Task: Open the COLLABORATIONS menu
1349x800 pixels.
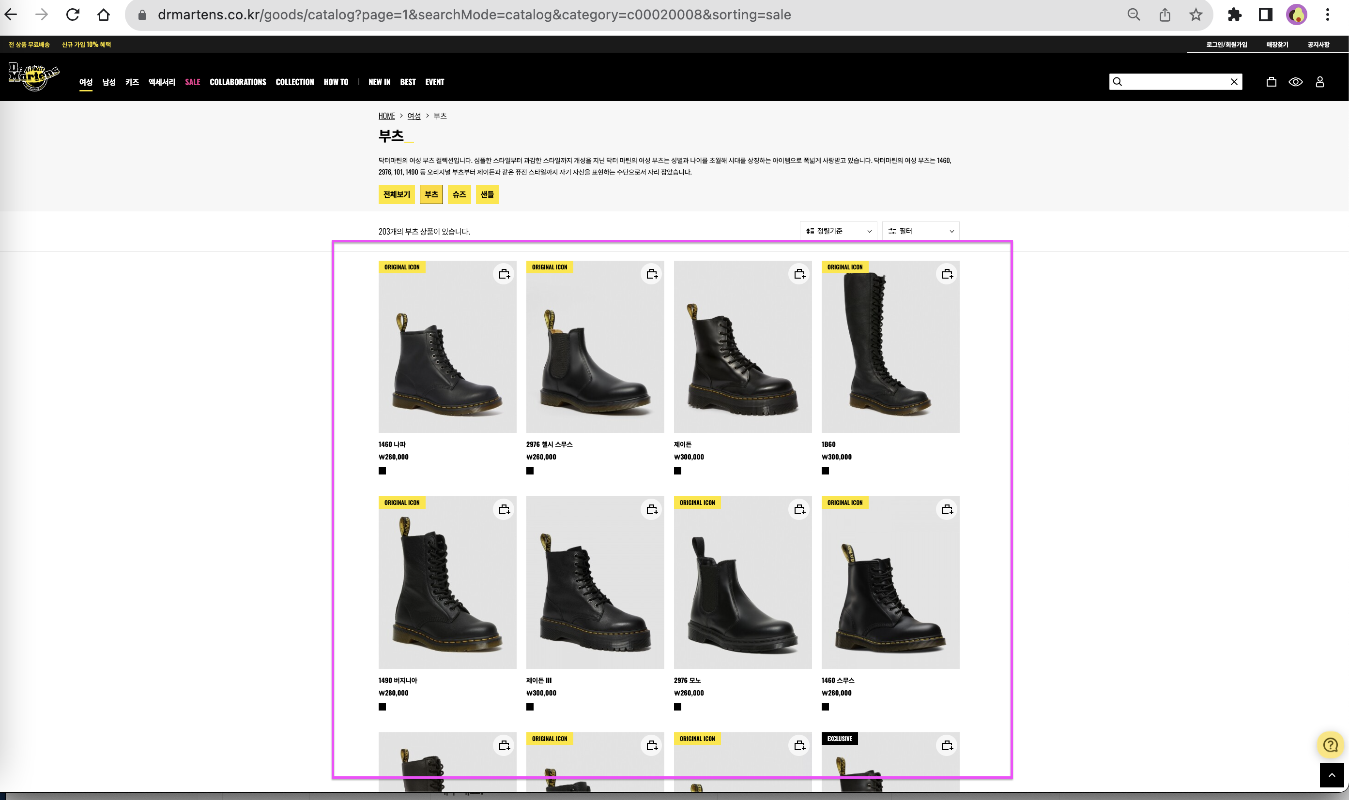Action: (238, 82)
